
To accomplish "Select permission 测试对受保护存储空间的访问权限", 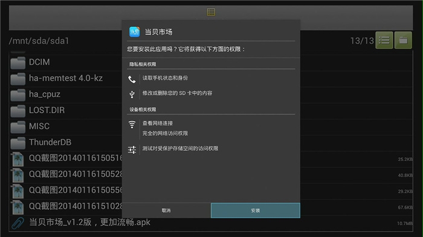I will click(180, 148).
